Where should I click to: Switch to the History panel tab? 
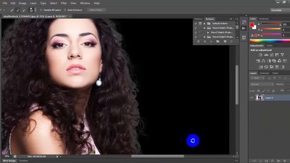(x=198, y=19)
